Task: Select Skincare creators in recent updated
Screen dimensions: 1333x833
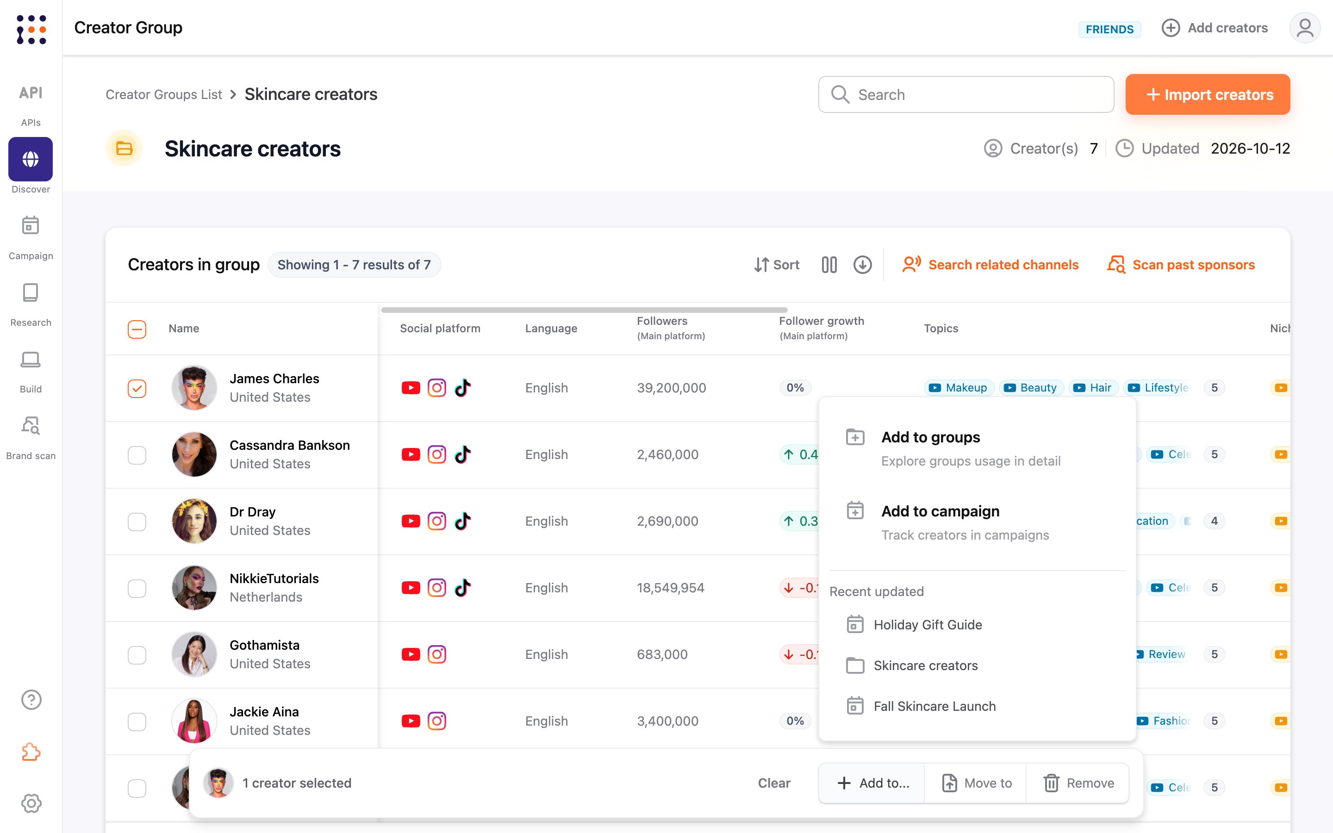Action: (x=977, y=665)
